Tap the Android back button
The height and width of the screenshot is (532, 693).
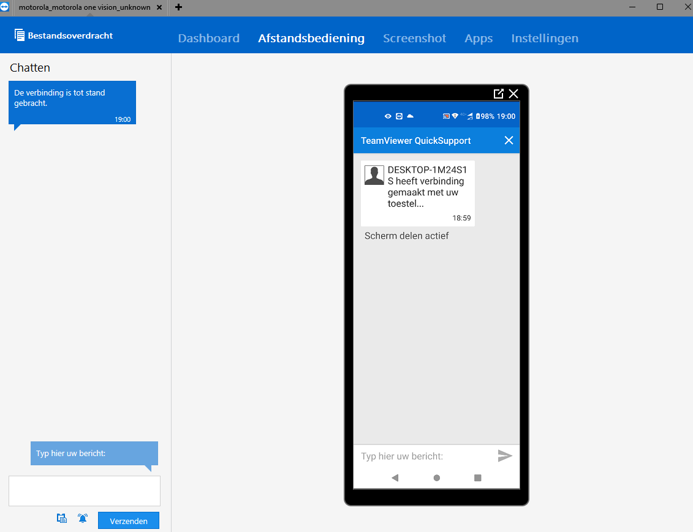[x=395, y=478]
